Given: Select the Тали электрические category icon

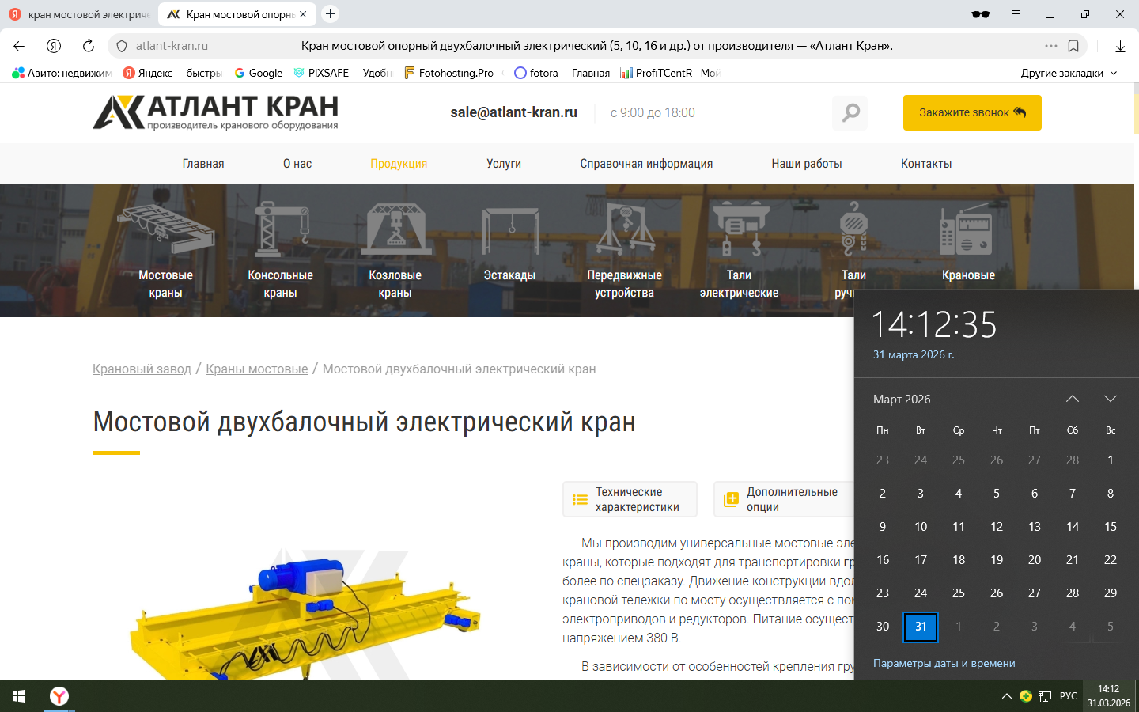Looking at the screenshot, I should click(739, 229).
